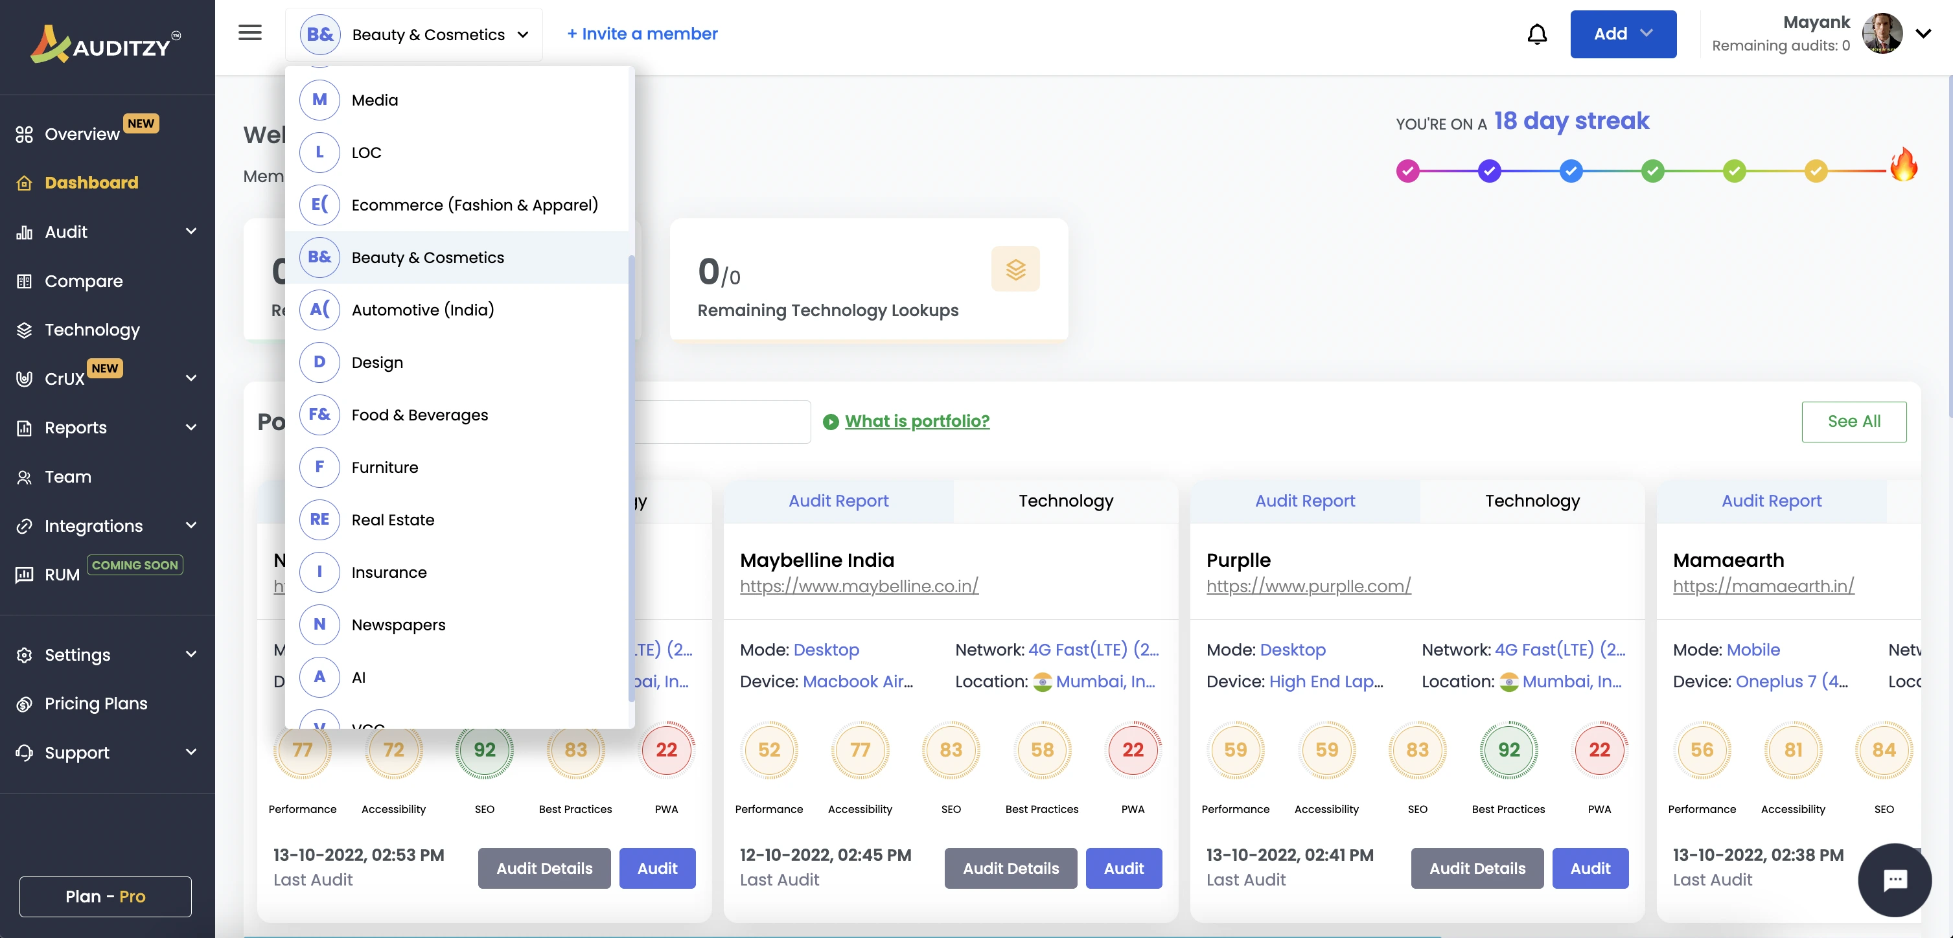The height and width of the screenshot is (938, 1953).
Task: Click Invite a member link
Action: click(642, 34)
